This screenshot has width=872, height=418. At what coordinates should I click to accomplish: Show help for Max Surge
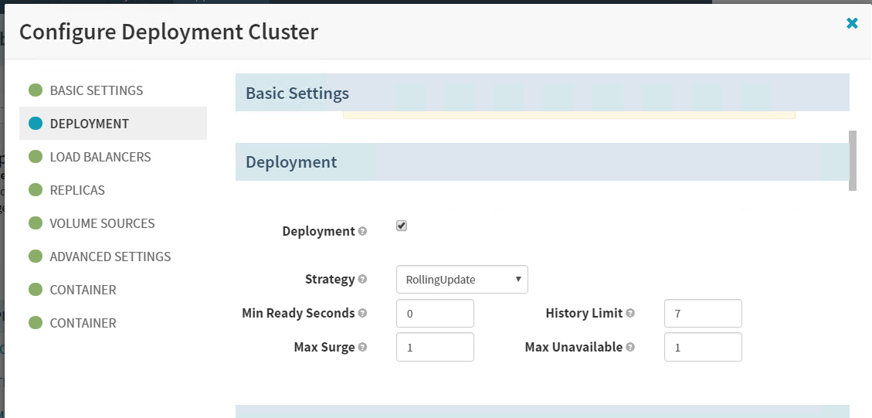coord(363,348)
